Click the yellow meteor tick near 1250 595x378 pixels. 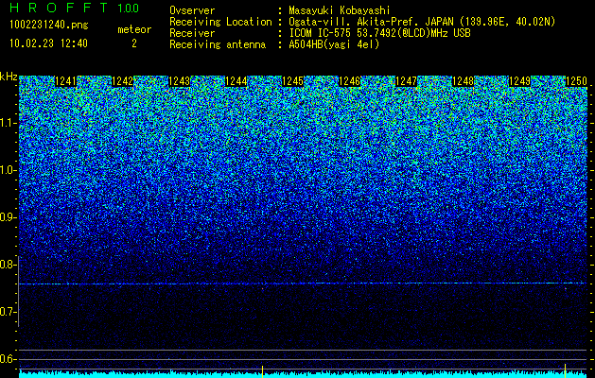coord(565,370)
